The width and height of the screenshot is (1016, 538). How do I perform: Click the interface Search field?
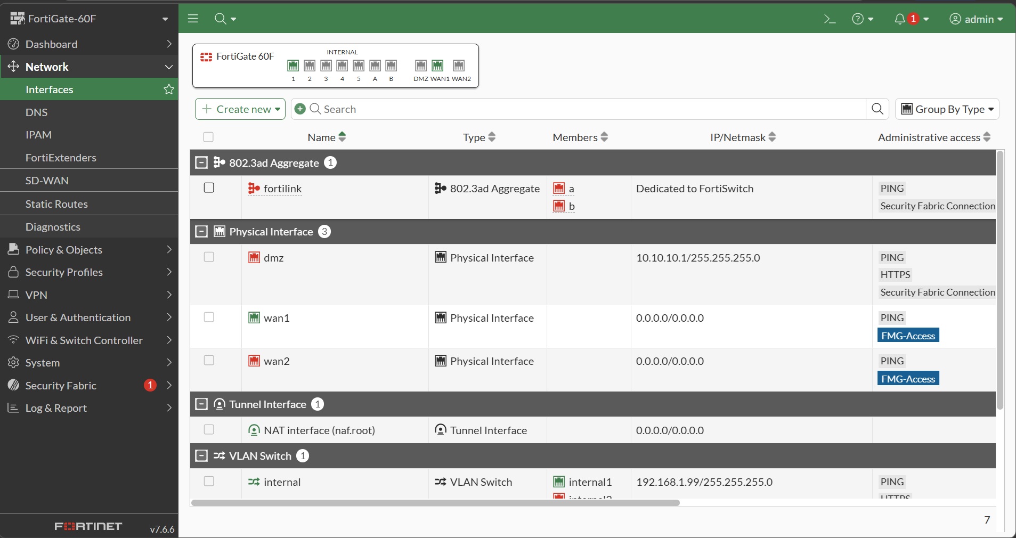click(x=578, y=109)
